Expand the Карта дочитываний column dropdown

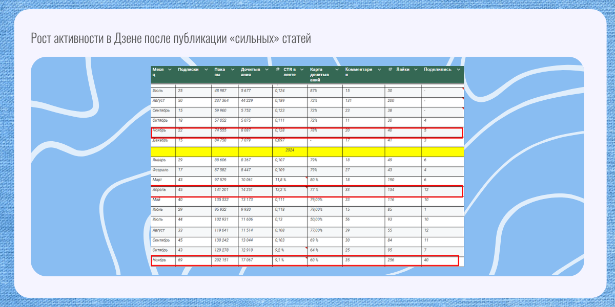click(337, 70)
